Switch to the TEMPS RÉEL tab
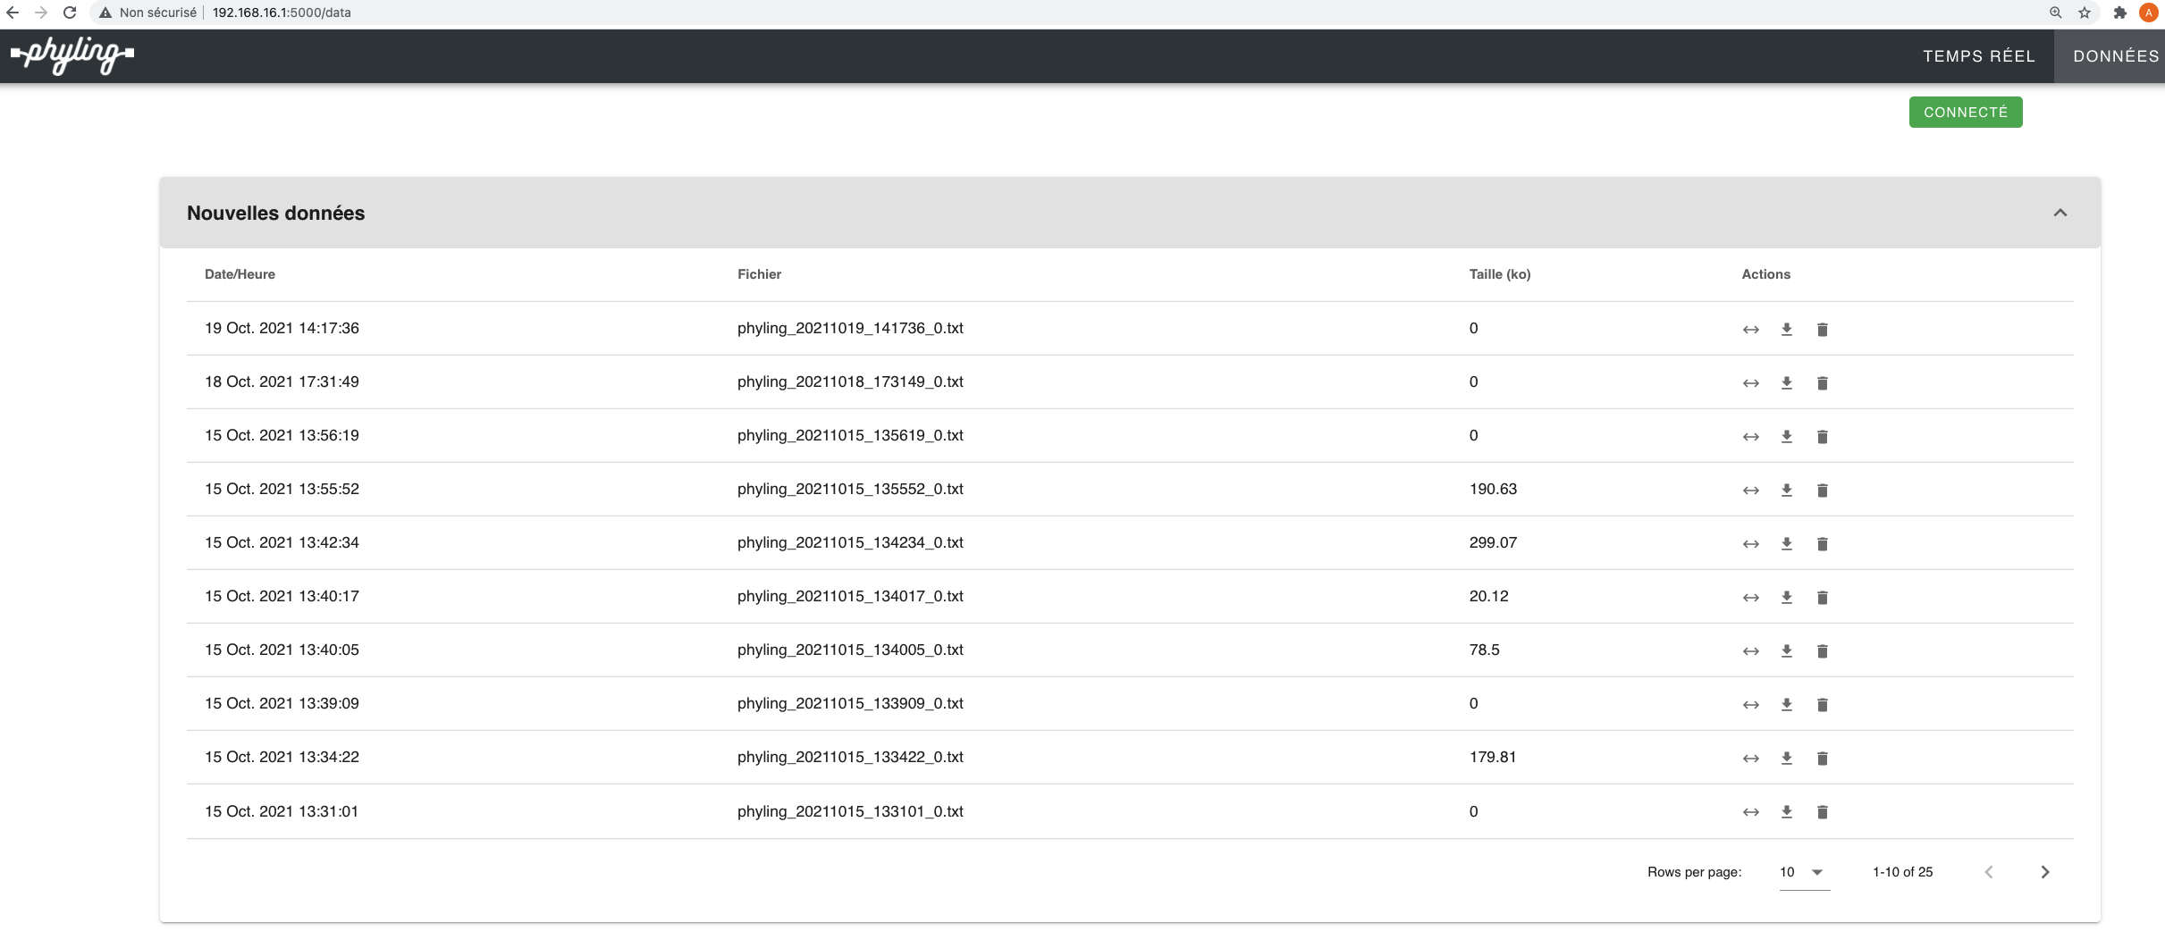The height and width of the screenshot is (931, 2165). (1978, 56)
